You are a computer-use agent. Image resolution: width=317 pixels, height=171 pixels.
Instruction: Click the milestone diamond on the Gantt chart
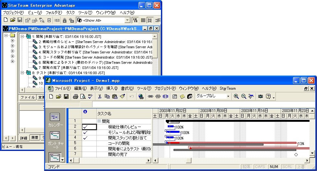296,155
